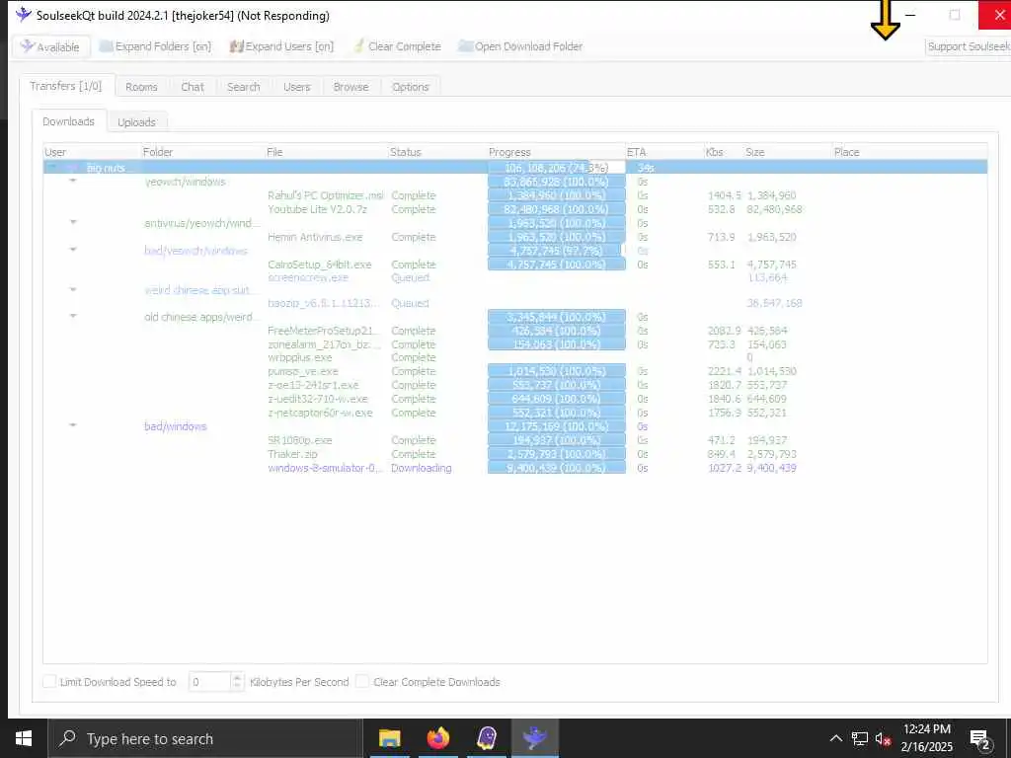This screenshot has height=758, width=1011.
Task: Toggle the Available status button
Action: click(x=50, y=46)
